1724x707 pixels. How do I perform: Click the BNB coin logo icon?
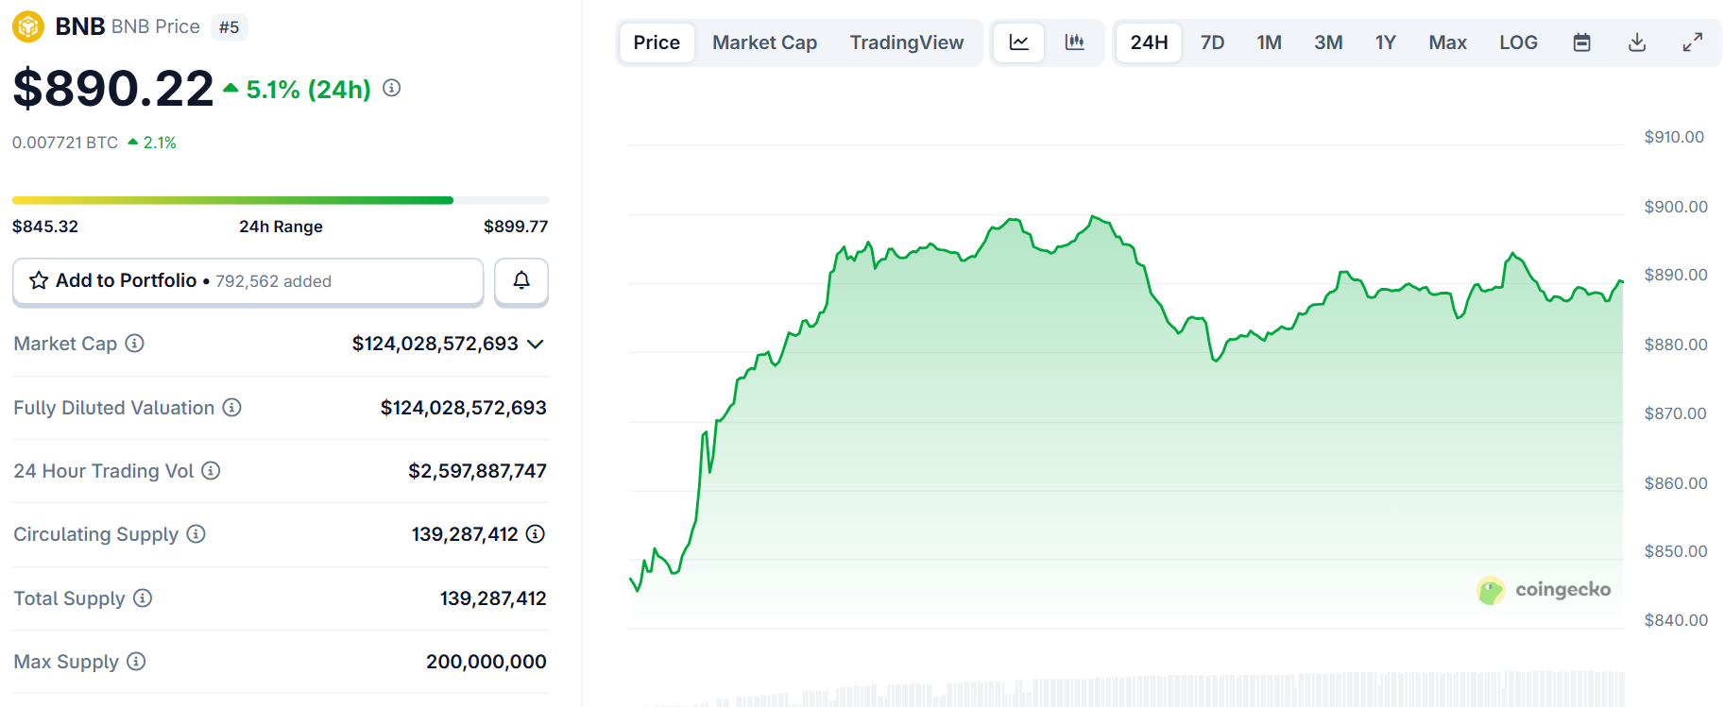click(x=28, y=26)
